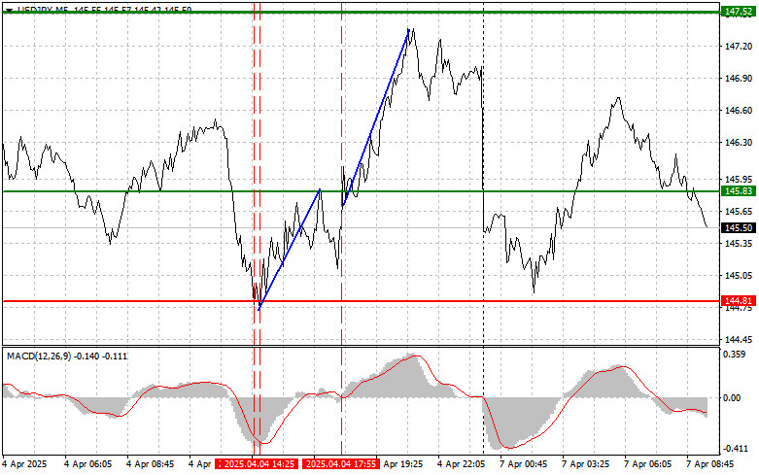Click the 7 Apr 06:05 time label
Image resolution: width=759 pixels, height=475 pixels.
[x=647, y=464]
